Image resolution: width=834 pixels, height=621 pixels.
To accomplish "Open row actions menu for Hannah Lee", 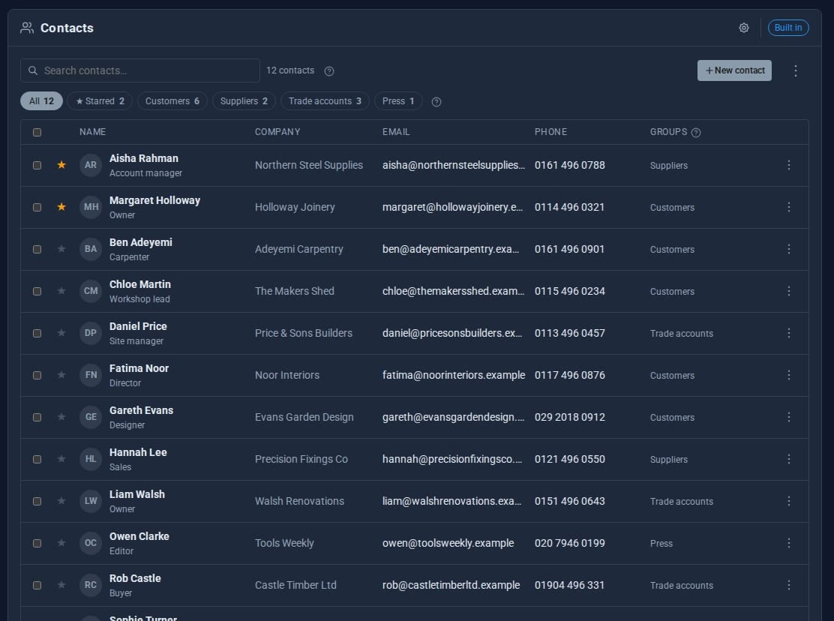I will [x=789, y=459].
